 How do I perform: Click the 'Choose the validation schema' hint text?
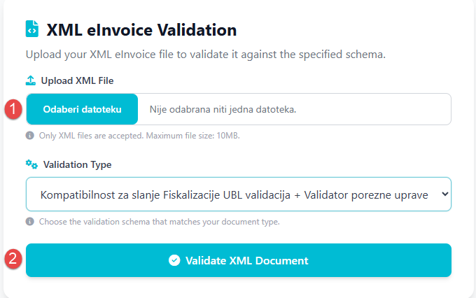(157, 222)
